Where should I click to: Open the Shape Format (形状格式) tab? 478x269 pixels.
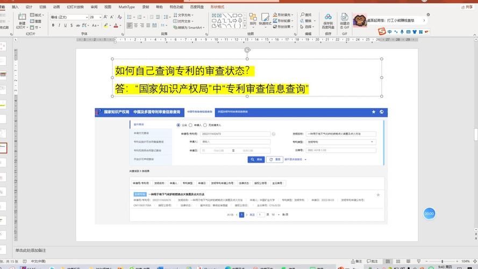coord(217,6)
